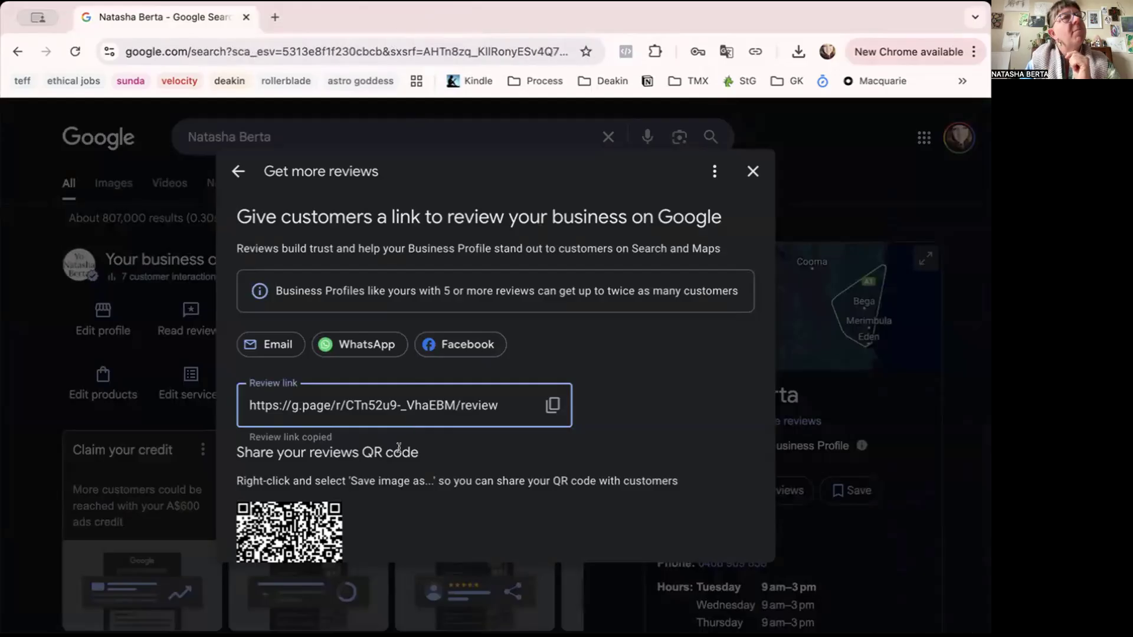Open the sunda bookmark
This screenshot has width=1133, height=637.
pos(130,81)
